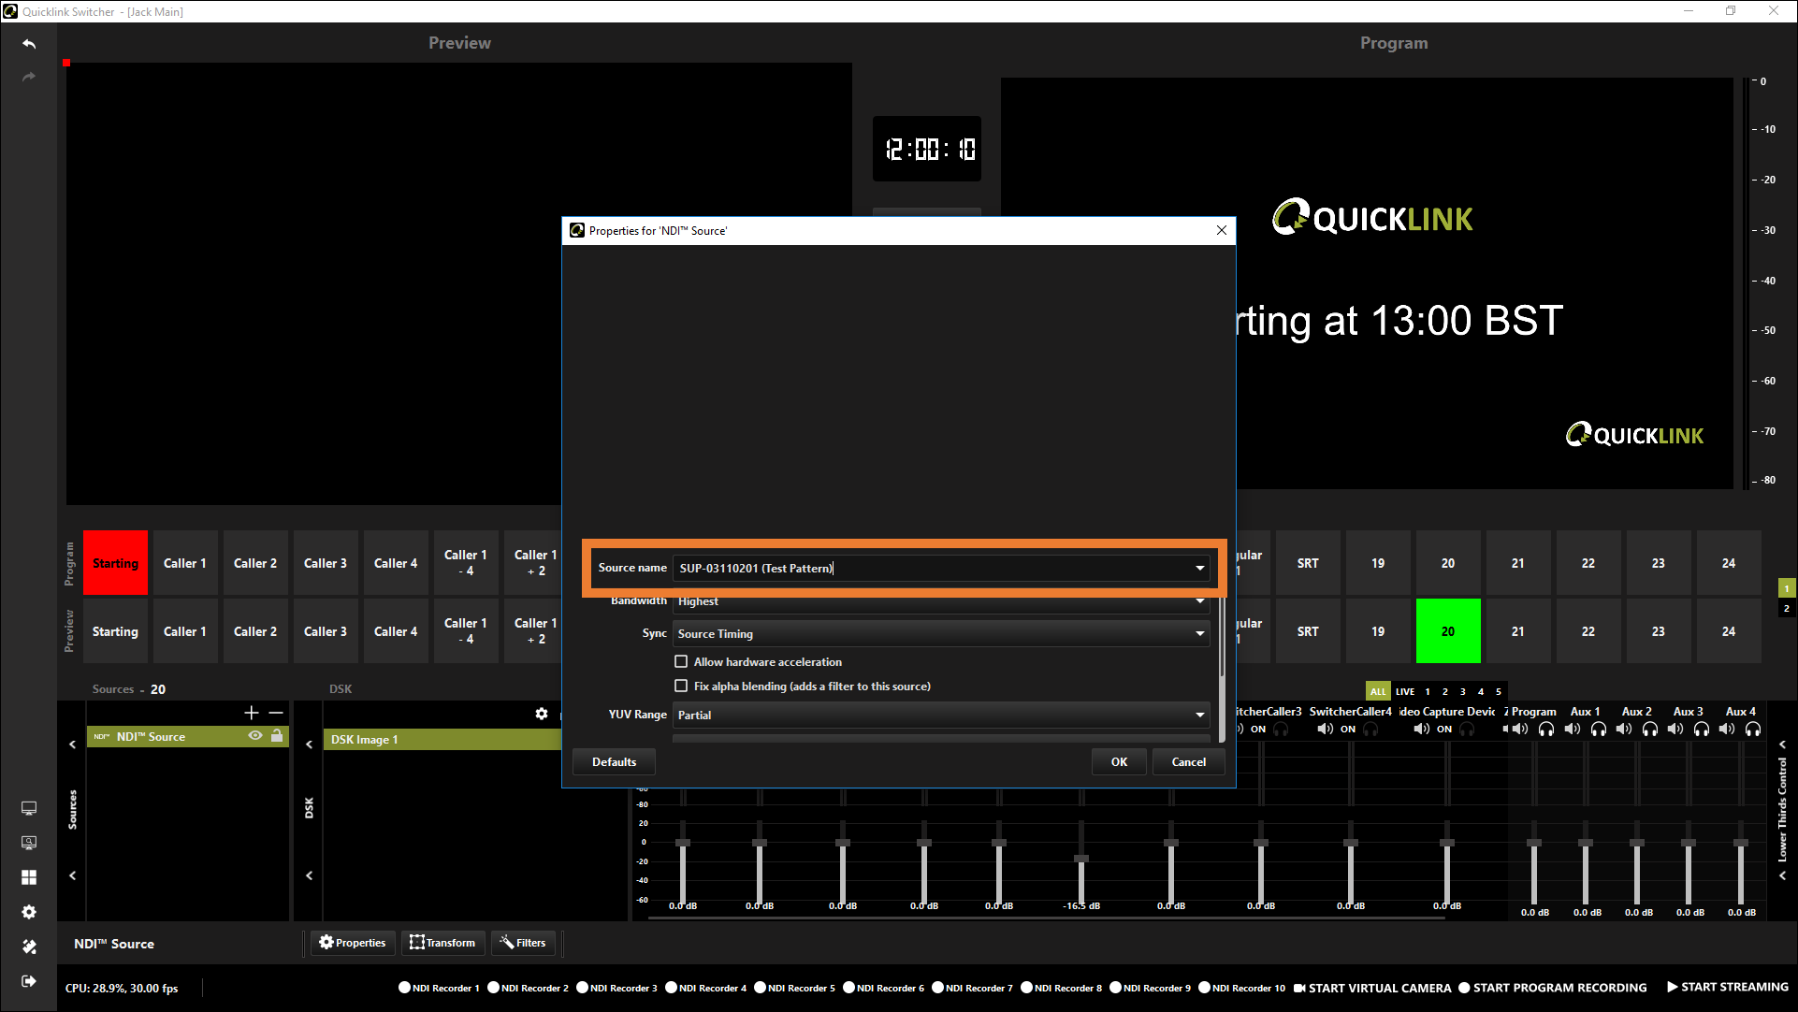Monitor Aux 1 audio with its headphones icon
The image size is (1798, 1012).
[x=1599, y=729]
